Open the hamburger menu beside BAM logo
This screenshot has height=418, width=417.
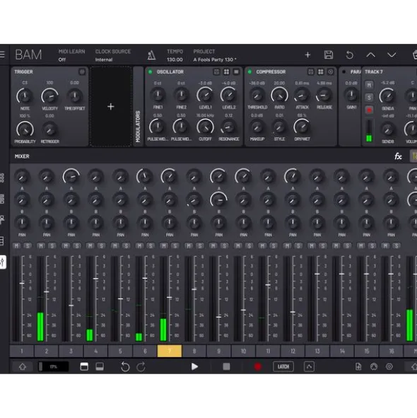[2, 54]
